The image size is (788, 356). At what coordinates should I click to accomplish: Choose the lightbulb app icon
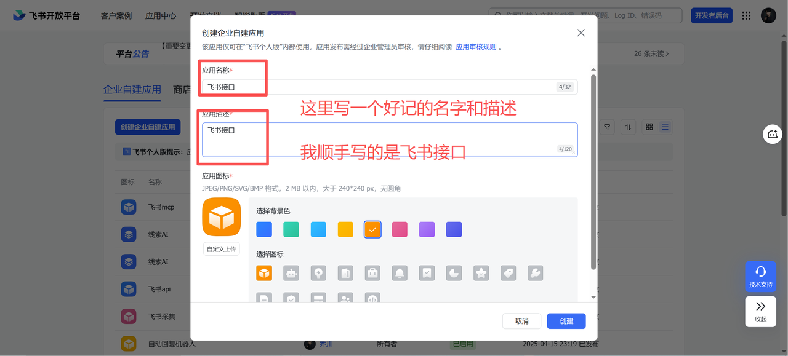tap(318, 273)
